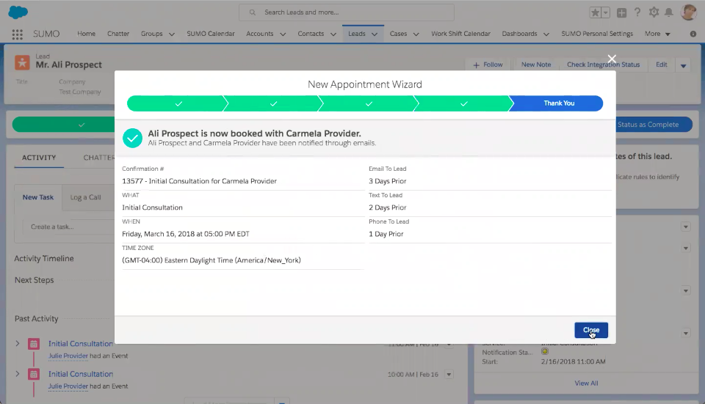The height and width of the screenshot is (404, 705).
Task: Click the first completed wizard step
Action: (178, 103)
